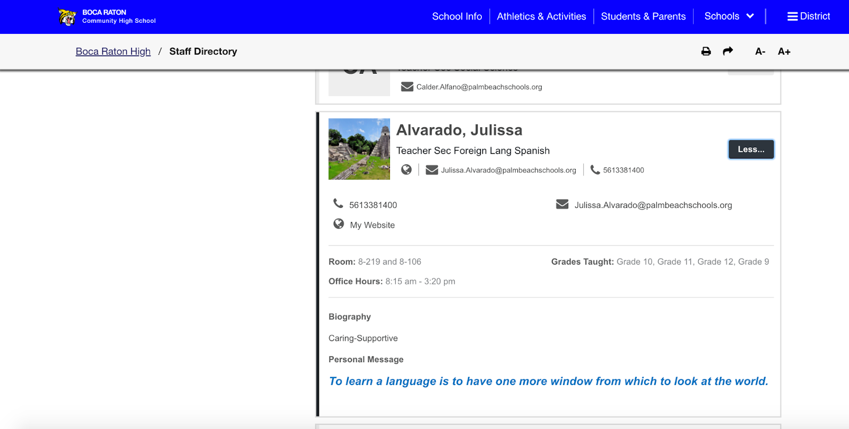Click the Biography heading

tap(350, 317)
